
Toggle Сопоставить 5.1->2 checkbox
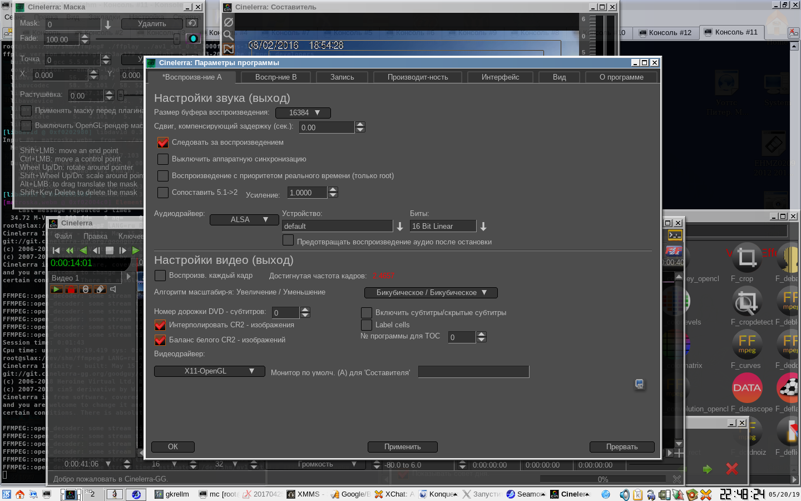coord(163,193)
